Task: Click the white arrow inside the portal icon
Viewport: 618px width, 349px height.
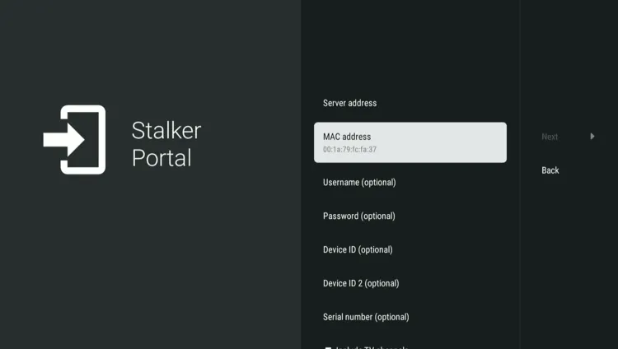Action: tap(64, 140)
